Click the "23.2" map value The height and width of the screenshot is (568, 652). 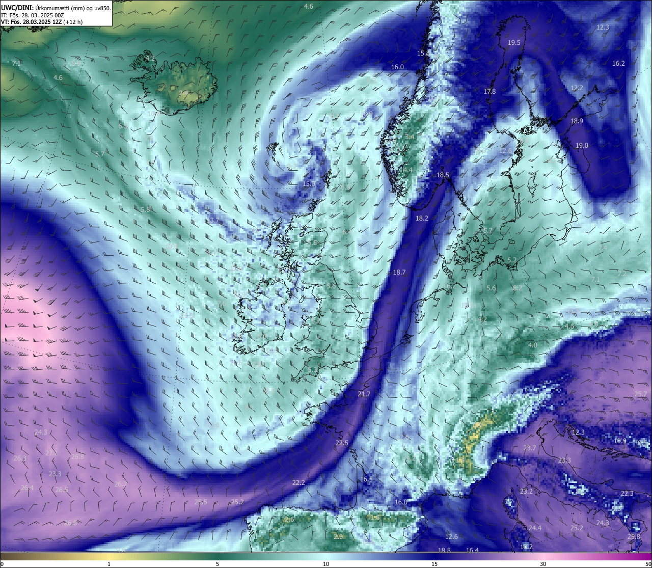(x=526, y=491)
